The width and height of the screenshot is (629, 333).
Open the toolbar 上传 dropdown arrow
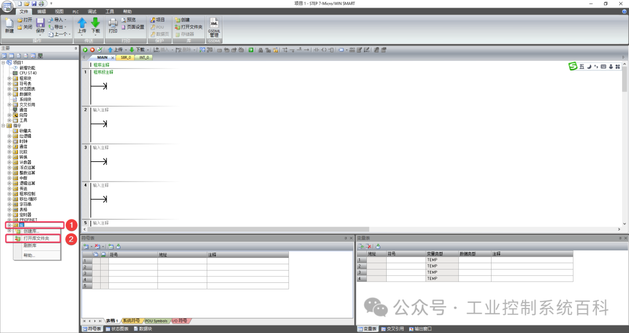pos(126,49)
